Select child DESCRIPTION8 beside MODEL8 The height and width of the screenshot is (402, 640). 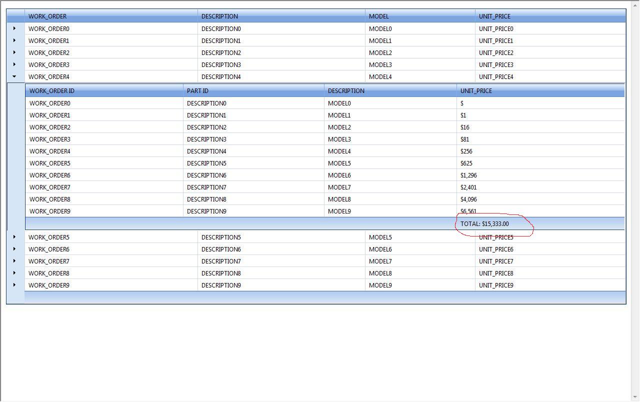click(x=253, y=199)
